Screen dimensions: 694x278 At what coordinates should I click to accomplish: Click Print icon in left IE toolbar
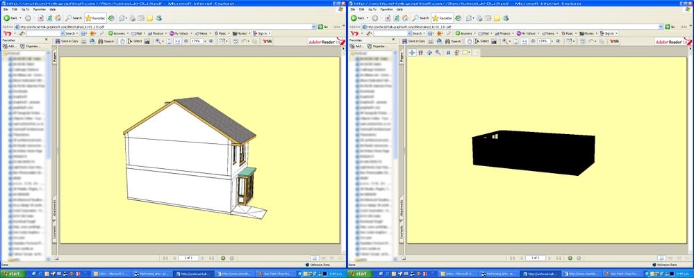(132, 18)
